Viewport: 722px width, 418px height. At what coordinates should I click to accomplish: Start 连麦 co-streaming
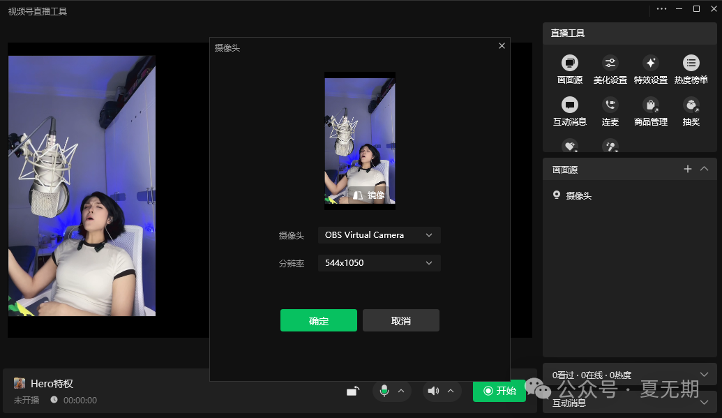point(609,110)
